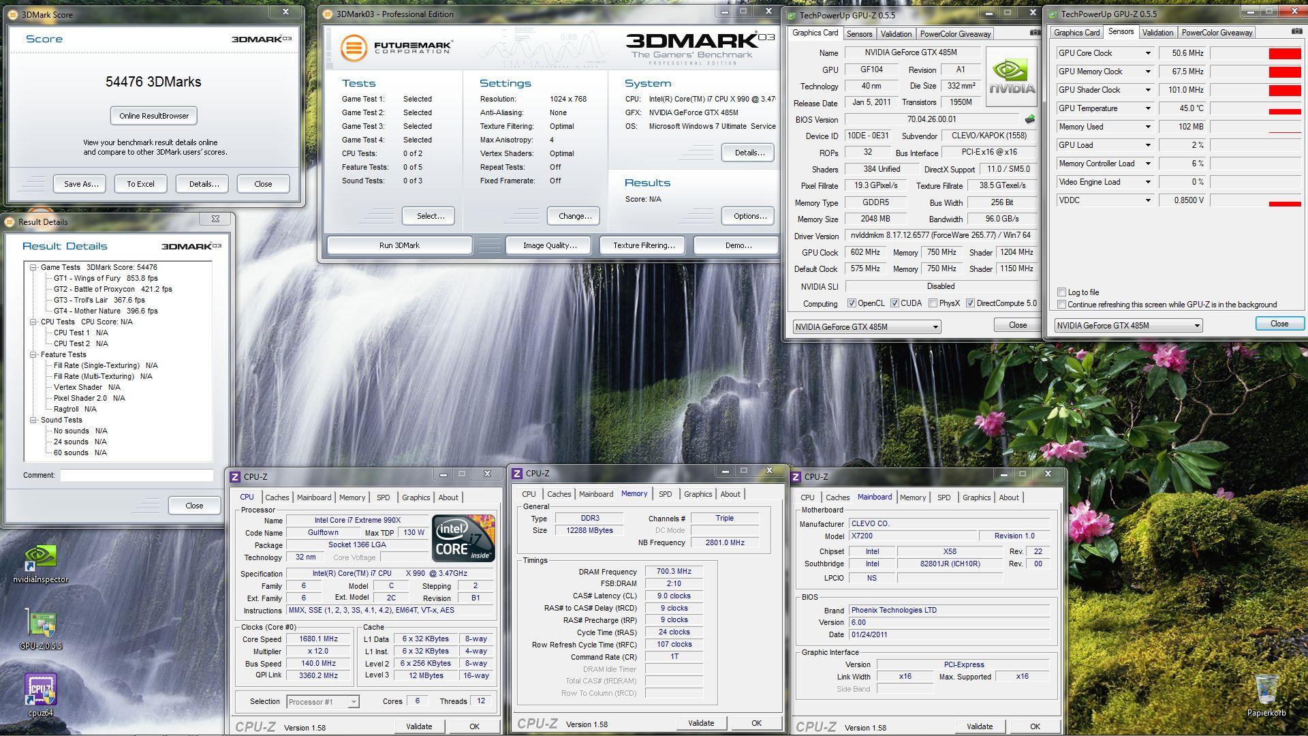Click the Comment input field in Result Details

coord(136,475)
